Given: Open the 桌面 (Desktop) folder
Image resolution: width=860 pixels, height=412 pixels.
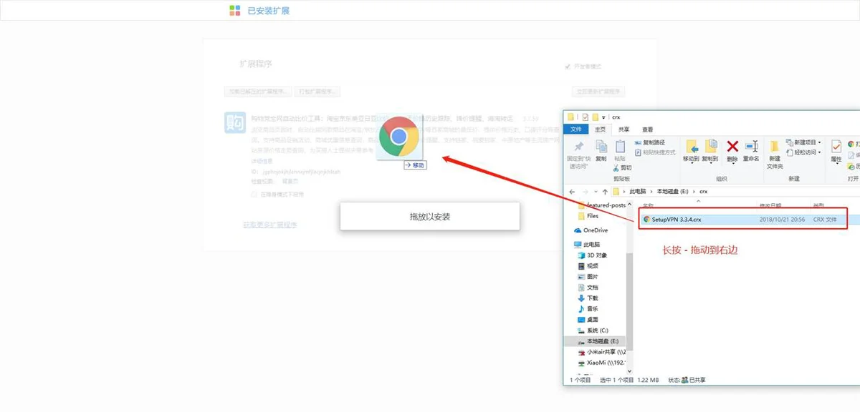Looking at the screenshot, I should pyautogui.click(x=587, y=320).
